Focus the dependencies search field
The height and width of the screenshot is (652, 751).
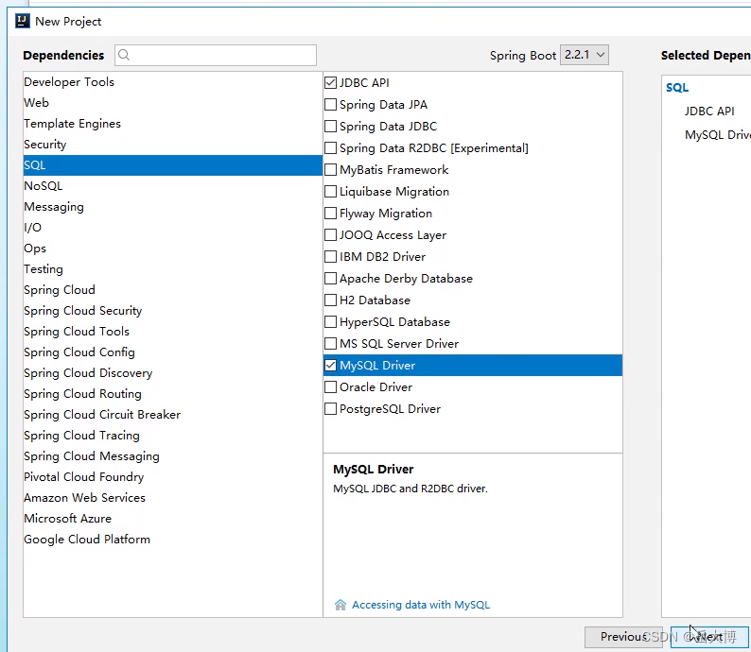(x=216, y=55)
